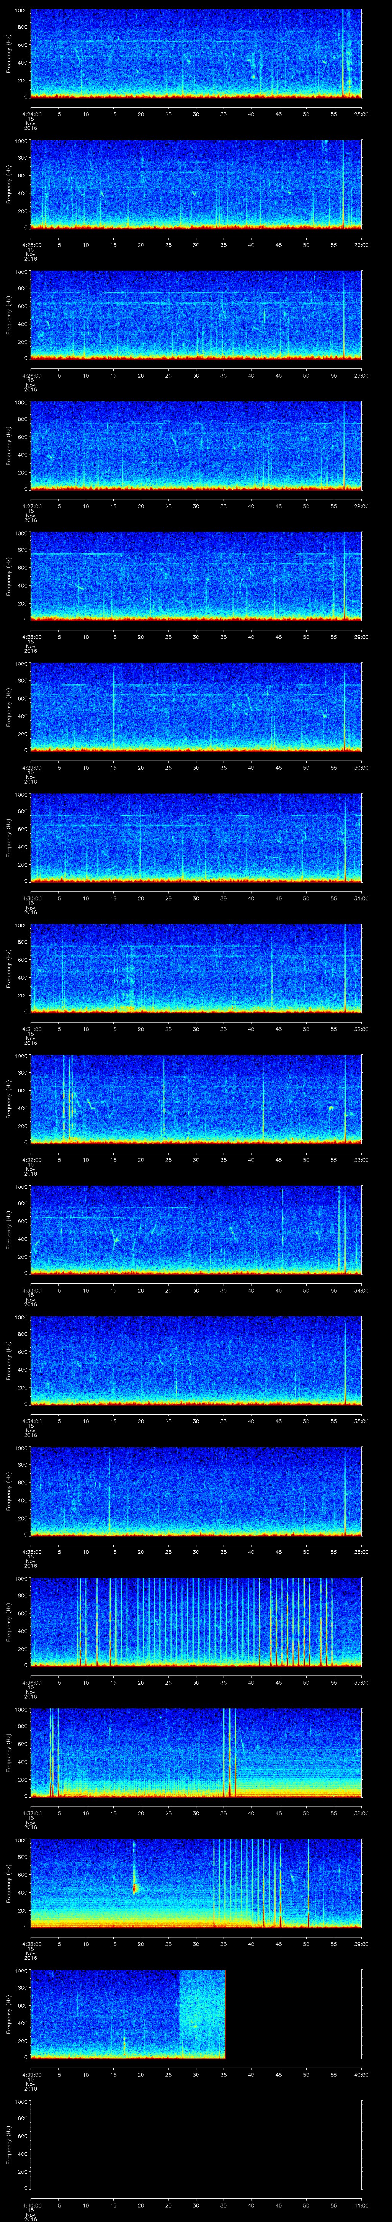Click the 4:32:00 start time label
The height and width of the screenshot is (2222, 392).
tap(31, 1159)
